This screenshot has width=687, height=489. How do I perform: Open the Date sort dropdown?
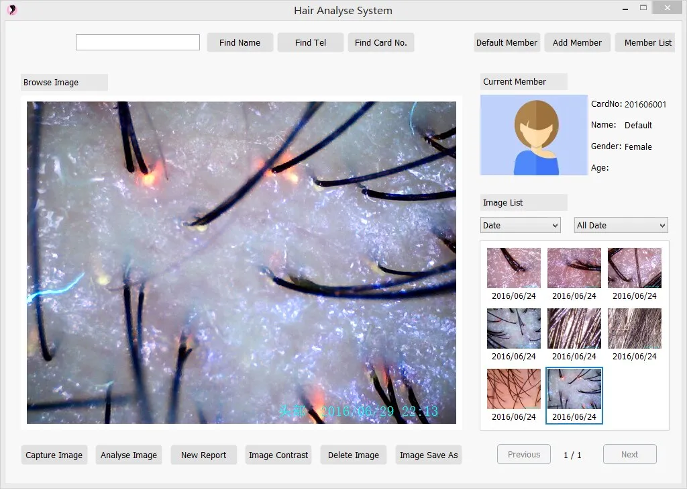pos(520,226)
